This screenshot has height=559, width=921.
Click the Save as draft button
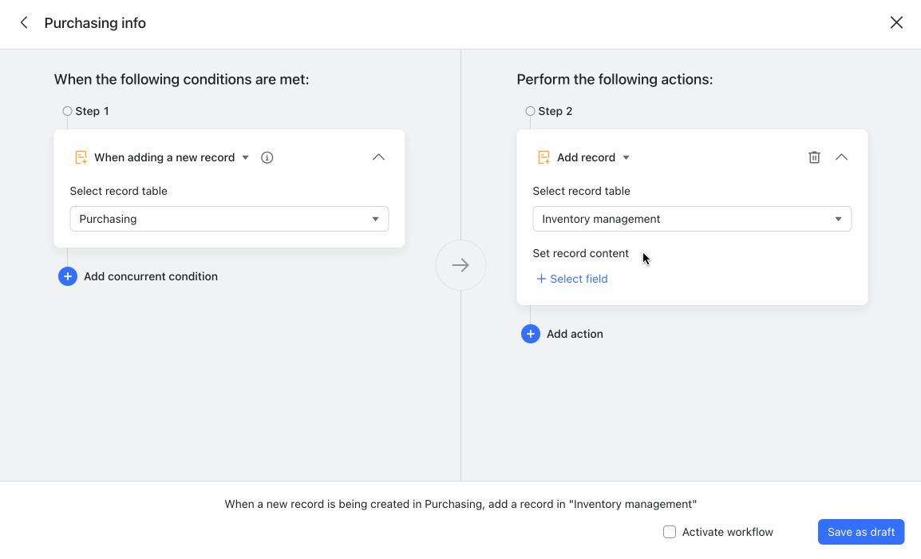[861, 532]
